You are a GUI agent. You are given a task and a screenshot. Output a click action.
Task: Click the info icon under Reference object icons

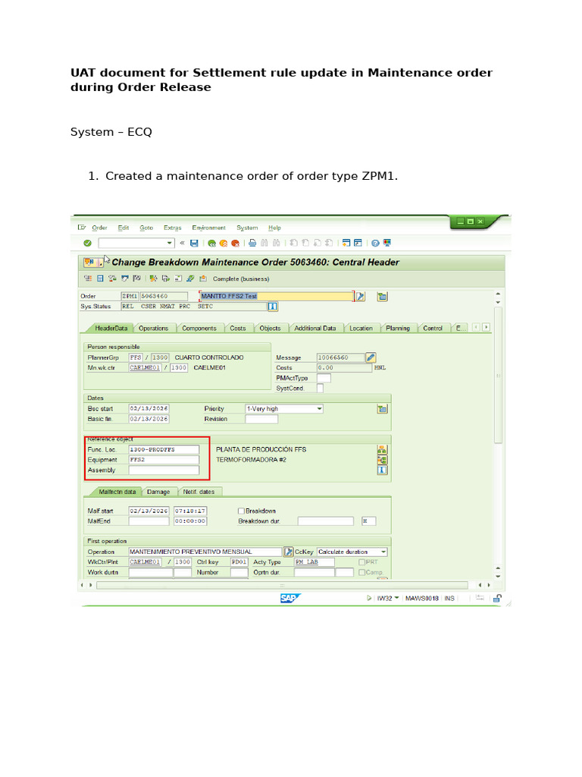(x=382, y=470)
